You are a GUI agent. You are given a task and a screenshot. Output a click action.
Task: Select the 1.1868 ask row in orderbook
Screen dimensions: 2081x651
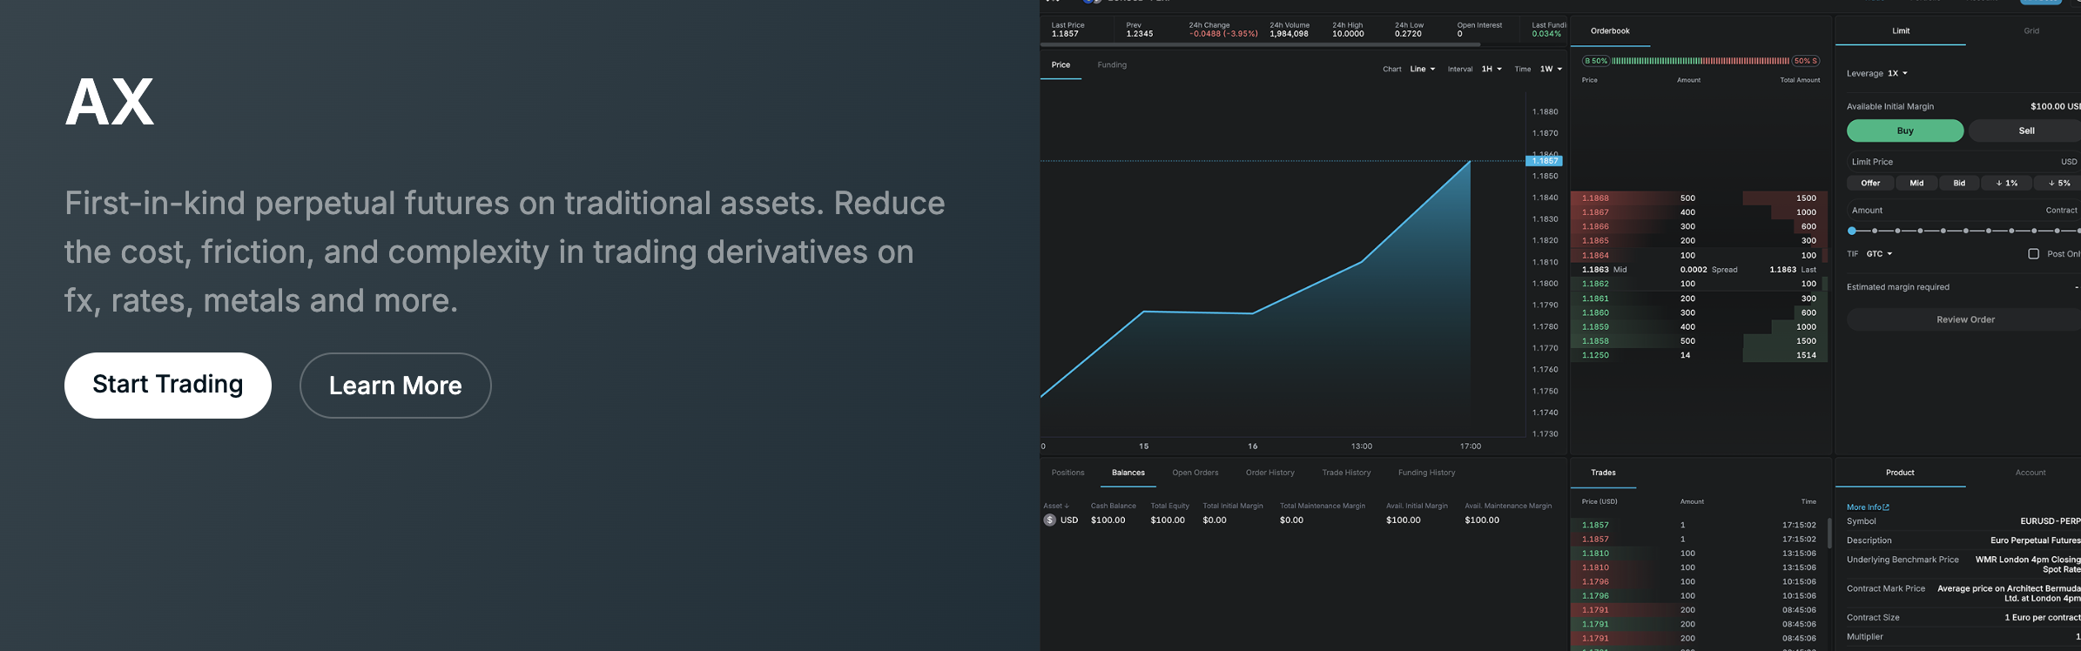1699,198
